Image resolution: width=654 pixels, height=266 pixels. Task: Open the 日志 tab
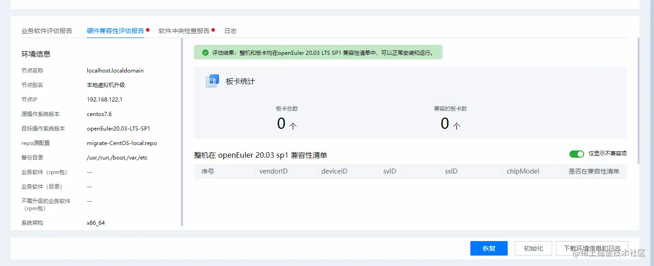click(230, 31)
